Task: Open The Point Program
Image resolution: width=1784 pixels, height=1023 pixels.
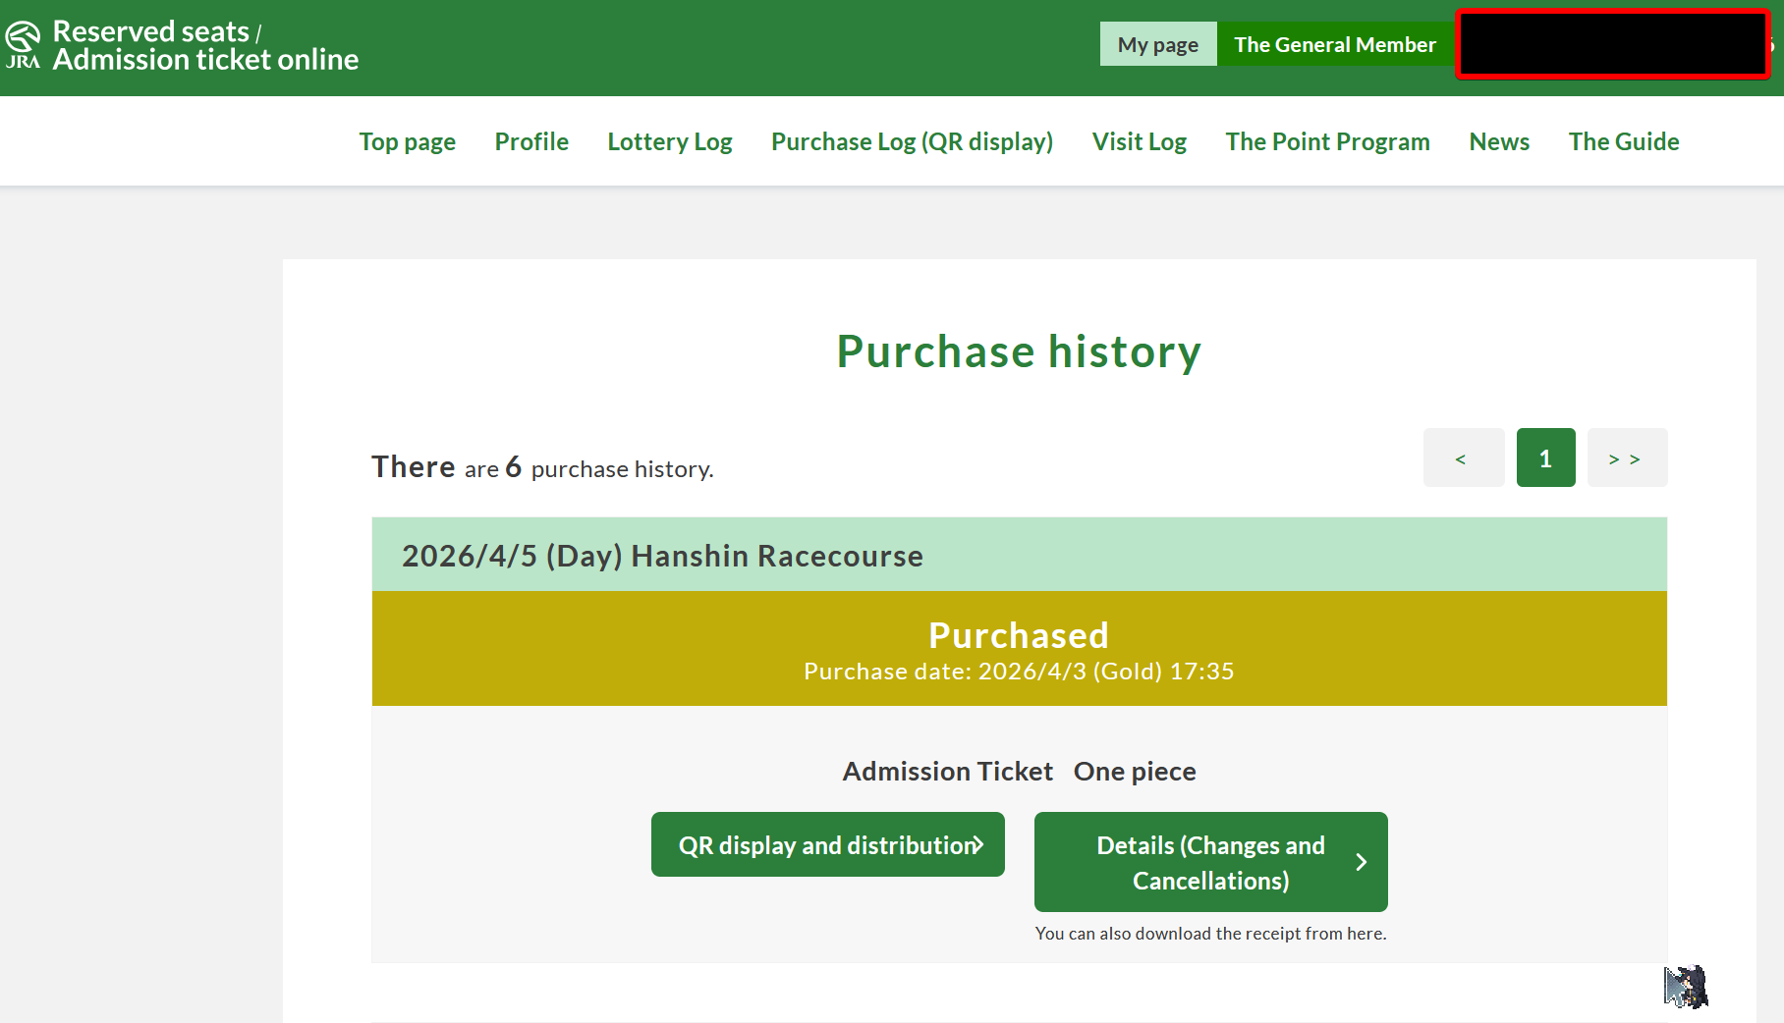Action: tap(1327, 141)
